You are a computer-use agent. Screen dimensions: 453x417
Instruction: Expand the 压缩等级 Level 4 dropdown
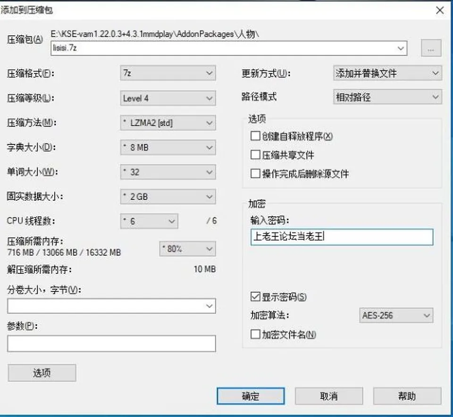168,98
